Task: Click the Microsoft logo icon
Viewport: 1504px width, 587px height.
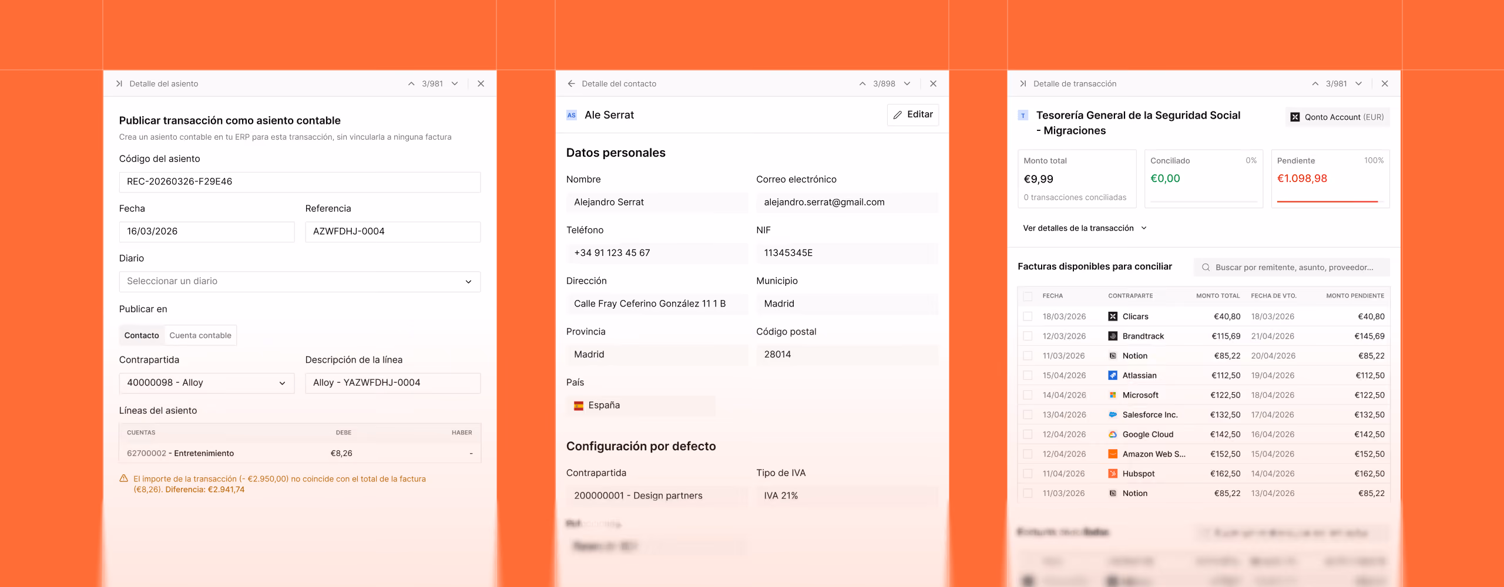Action: point(1113,395)
